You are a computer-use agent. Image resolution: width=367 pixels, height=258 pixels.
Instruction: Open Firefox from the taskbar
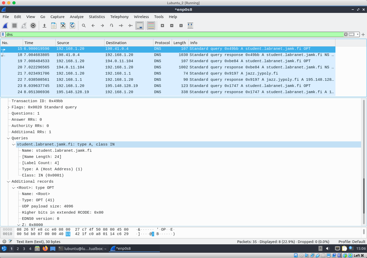pyautogui.click(x=45, y=248)
